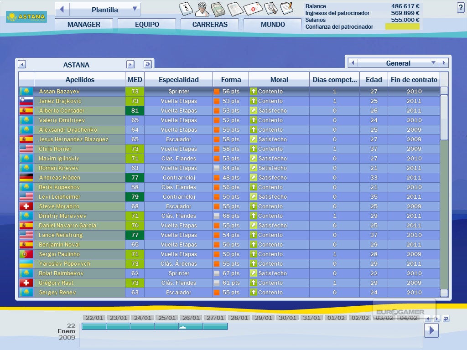The image size is (467, 350).
Task: Move the date timeline forward with the small right arrow
Action: coord(437,319)
